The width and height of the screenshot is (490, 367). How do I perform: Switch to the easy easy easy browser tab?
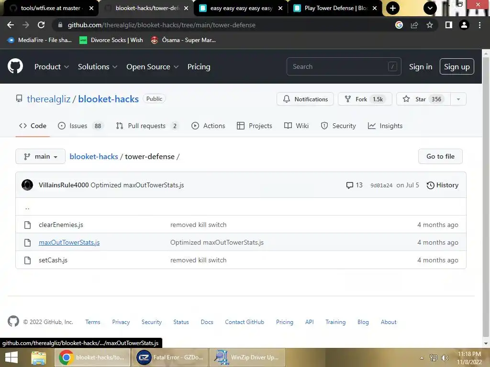click(x=241, y=8)
